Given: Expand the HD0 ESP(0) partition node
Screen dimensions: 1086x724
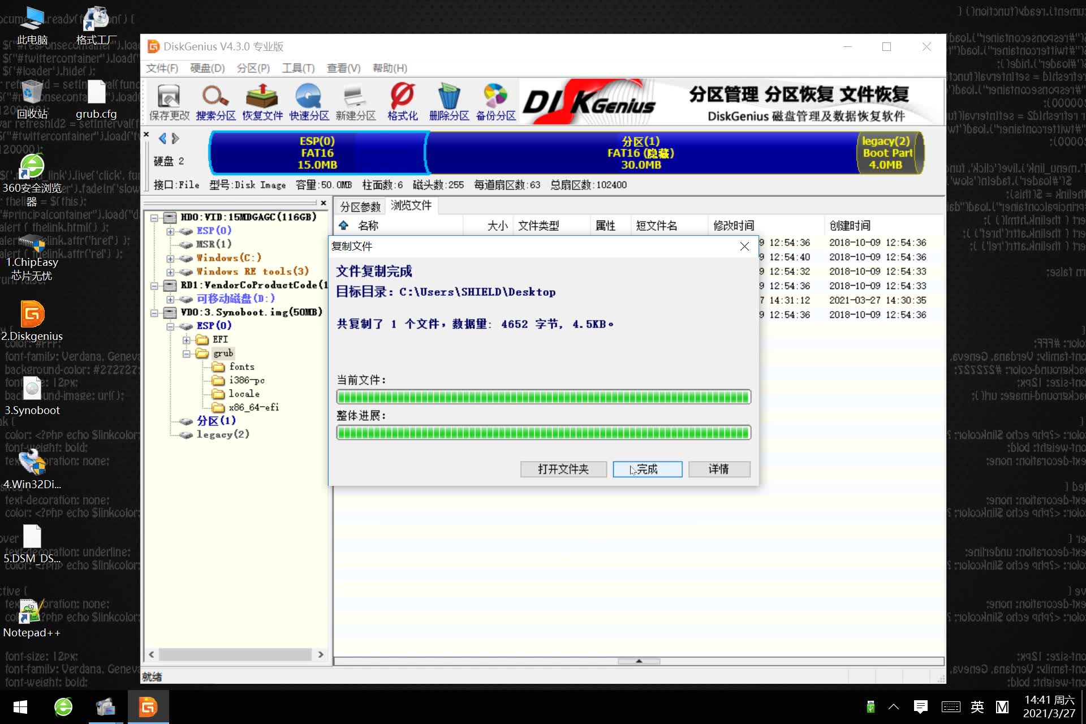Looking at the screenshot, I should (x=170, y=231).
